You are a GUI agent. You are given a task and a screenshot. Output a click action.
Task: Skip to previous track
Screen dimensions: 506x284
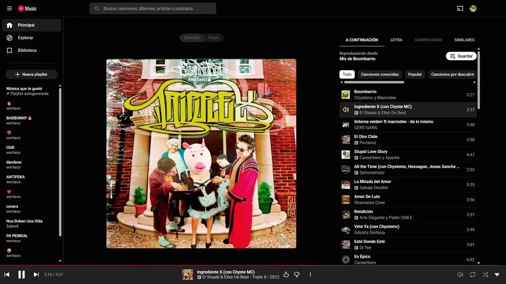[x=7, y=275]
